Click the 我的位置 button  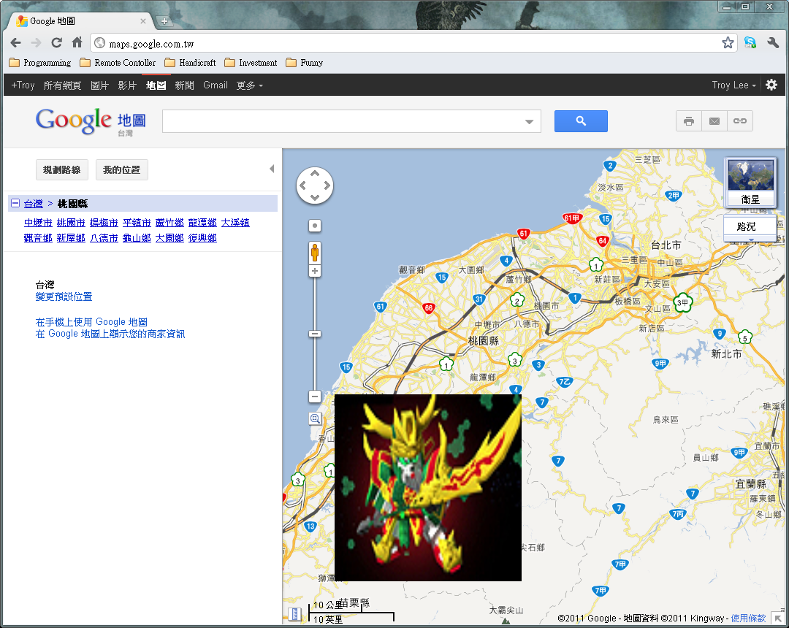(x=122, y=170)
